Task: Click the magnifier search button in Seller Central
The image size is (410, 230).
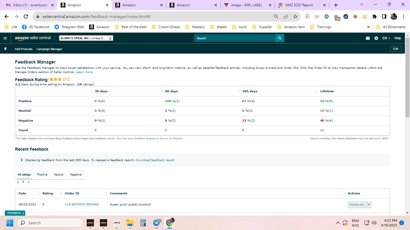Action: coord(280,38)
